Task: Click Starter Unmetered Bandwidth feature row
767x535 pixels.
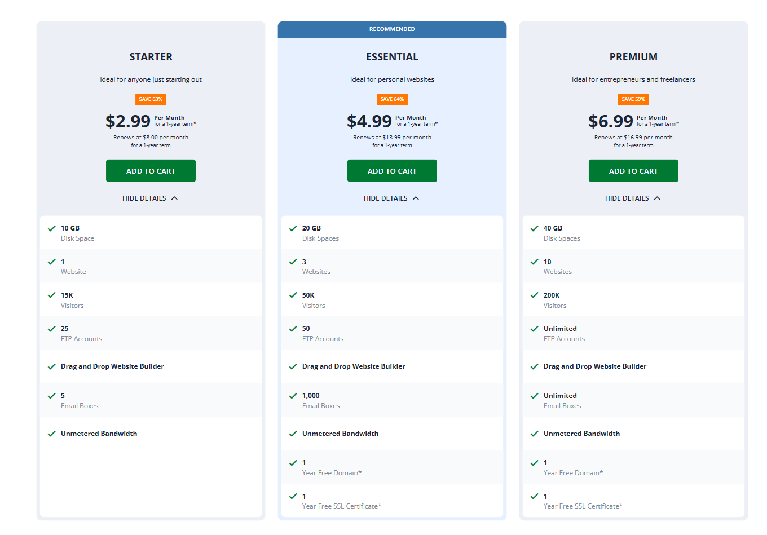Action: point(99,434)
